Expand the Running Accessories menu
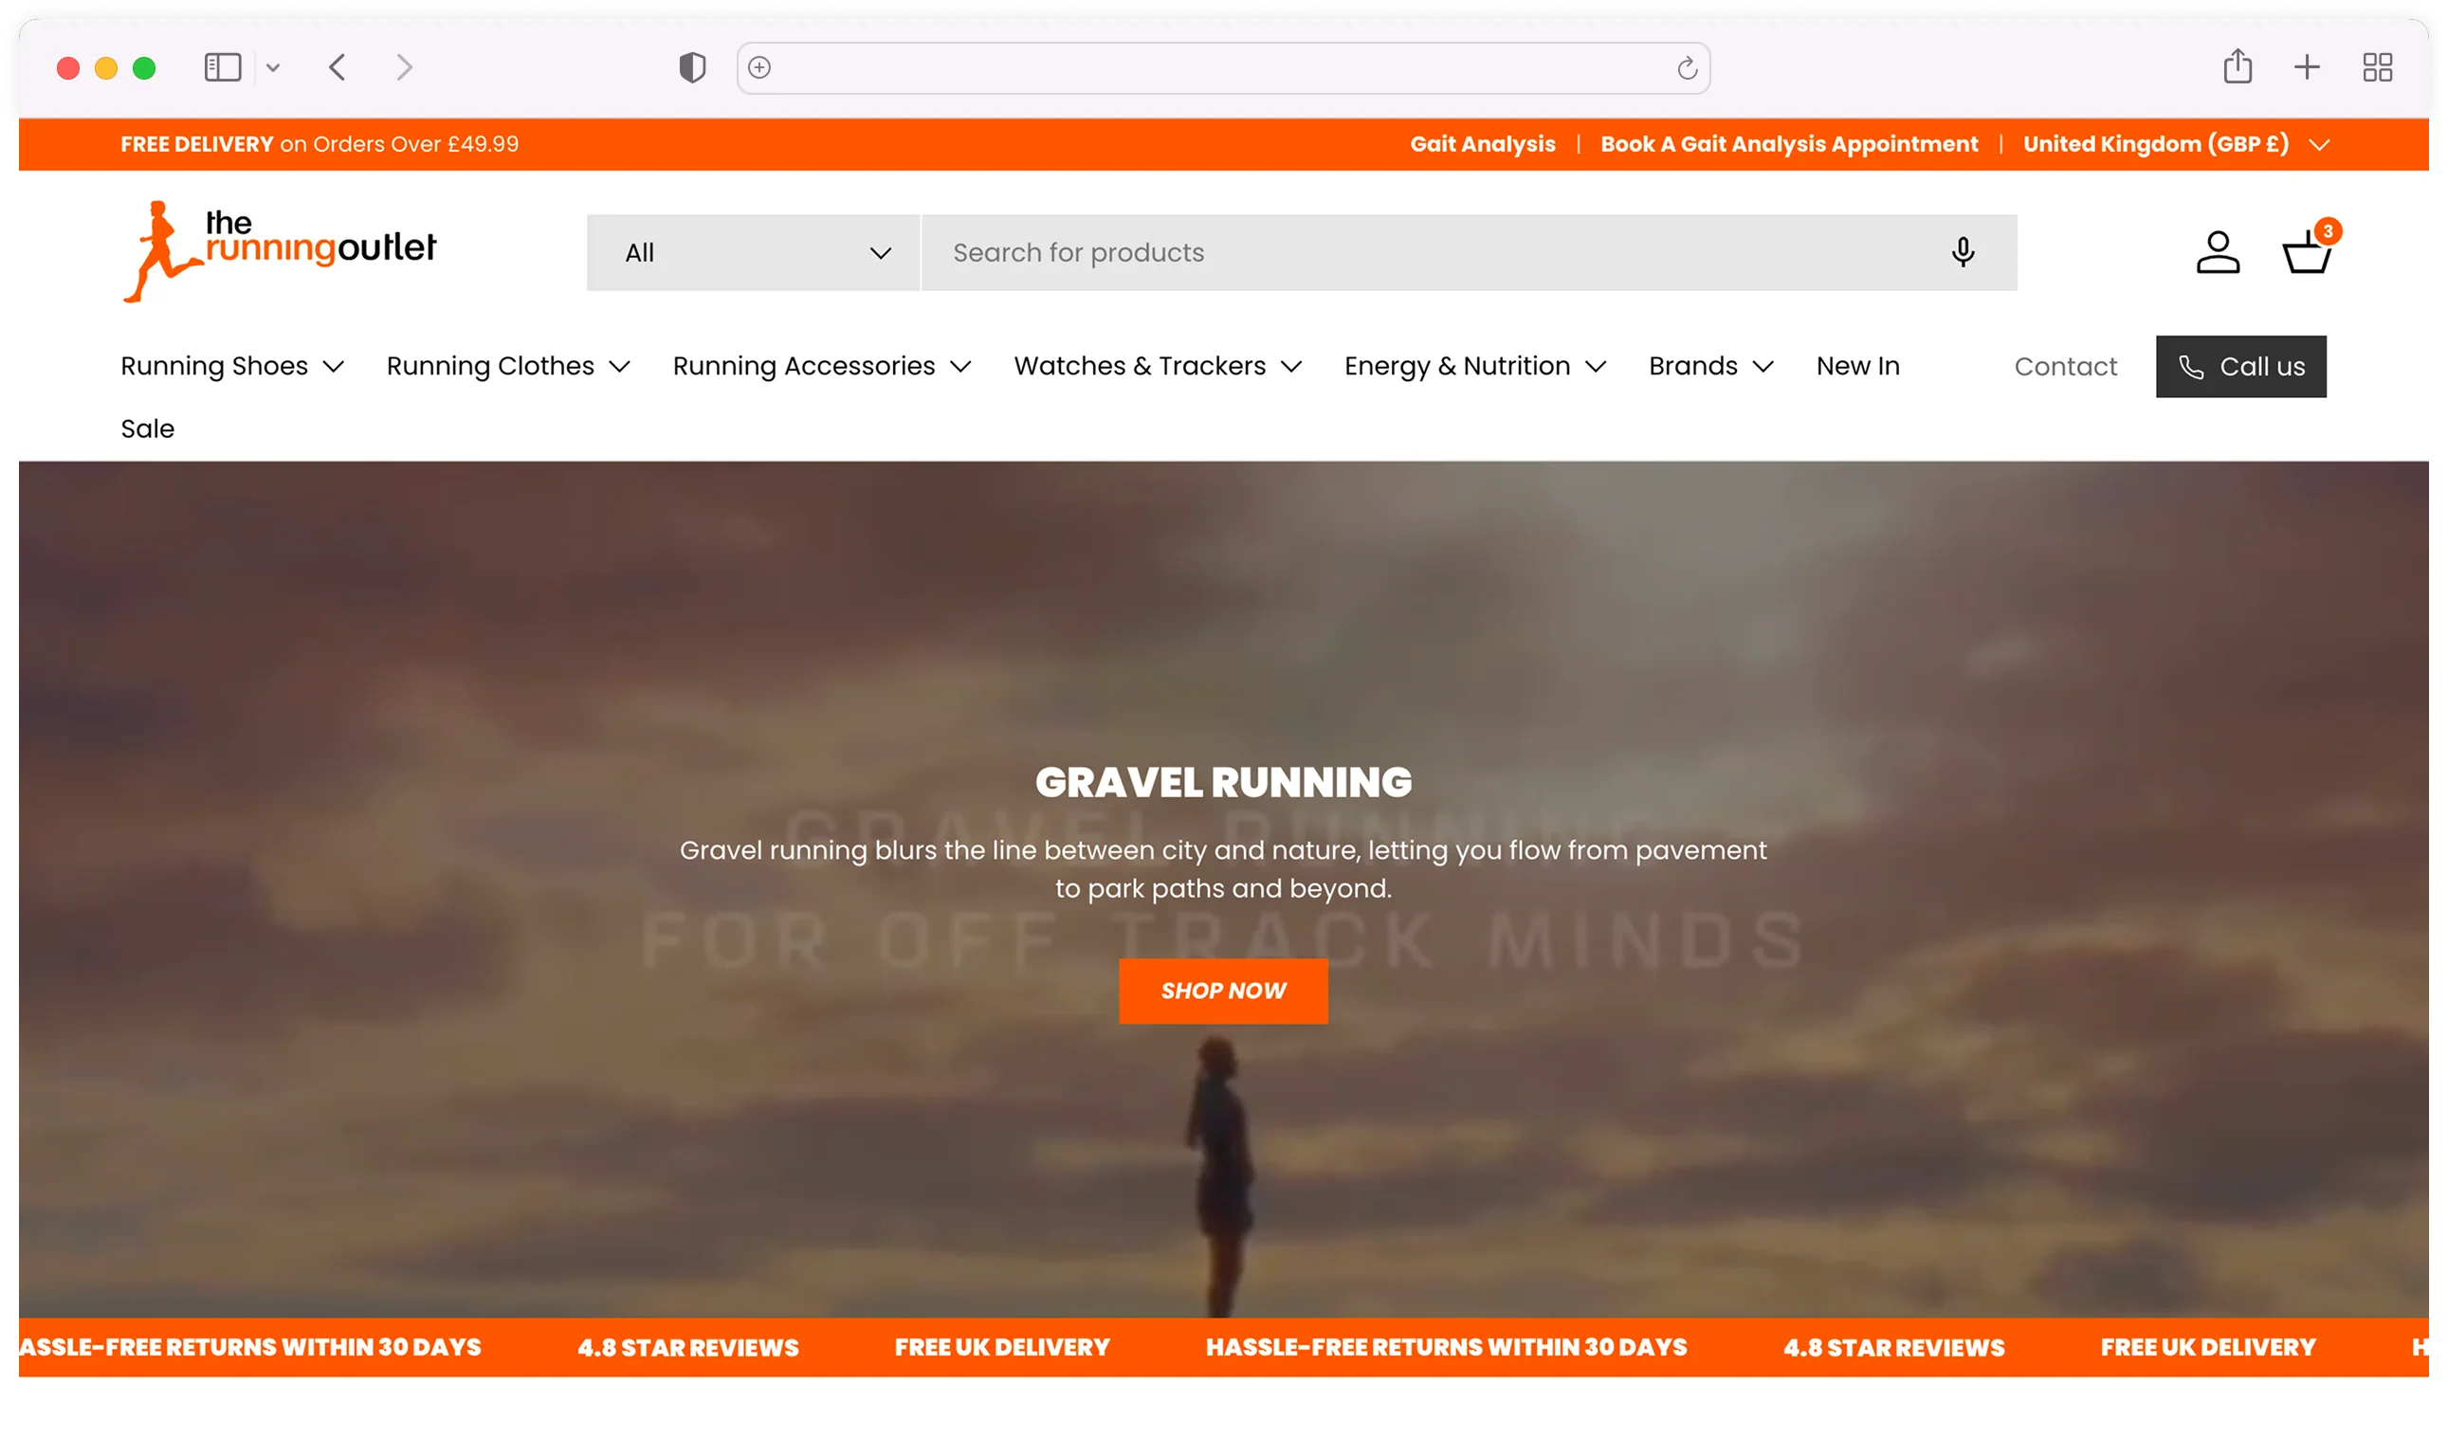 pos(822,366)
